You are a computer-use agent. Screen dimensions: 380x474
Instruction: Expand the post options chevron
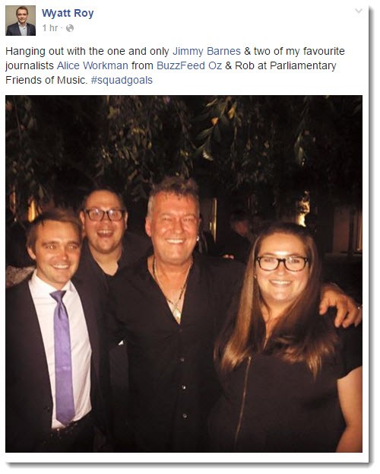(359, 11)
